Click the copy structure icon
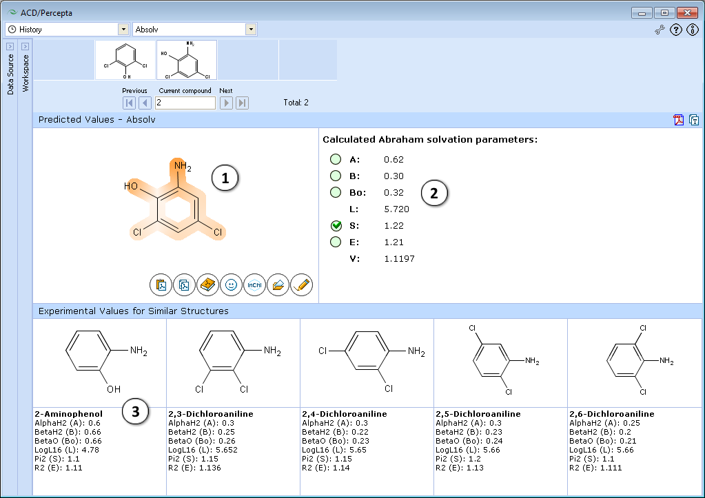The width and height of the screenshot is (705, 498). tap(184, 285)
